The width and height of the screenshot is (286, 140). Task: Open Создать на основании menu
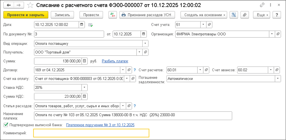204,15
